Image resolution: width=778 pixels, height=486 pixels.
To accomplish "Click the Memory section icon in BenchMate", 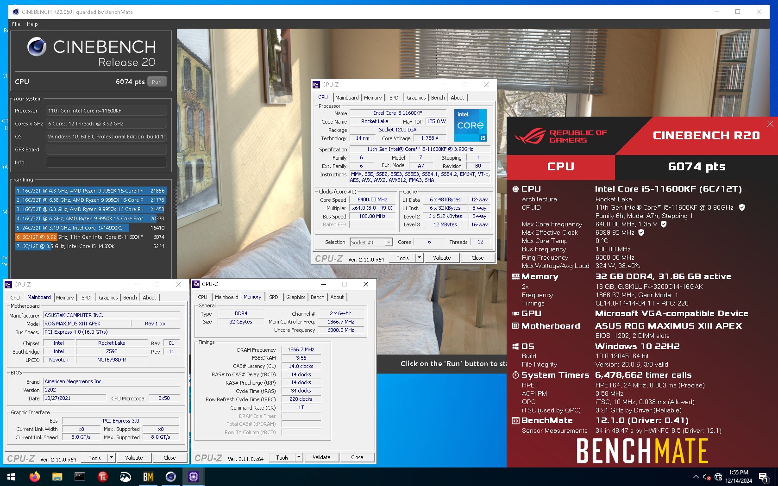I will click(515, 276).
